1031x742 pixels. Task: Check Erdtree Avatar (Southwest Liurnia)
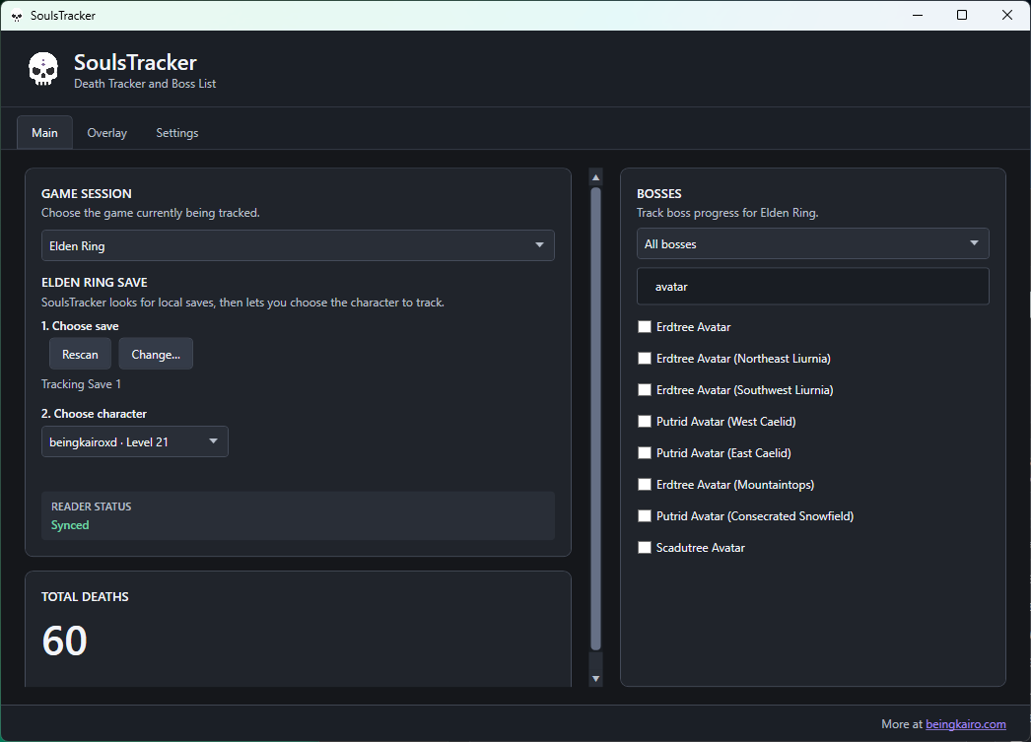[x=645, y=390]
